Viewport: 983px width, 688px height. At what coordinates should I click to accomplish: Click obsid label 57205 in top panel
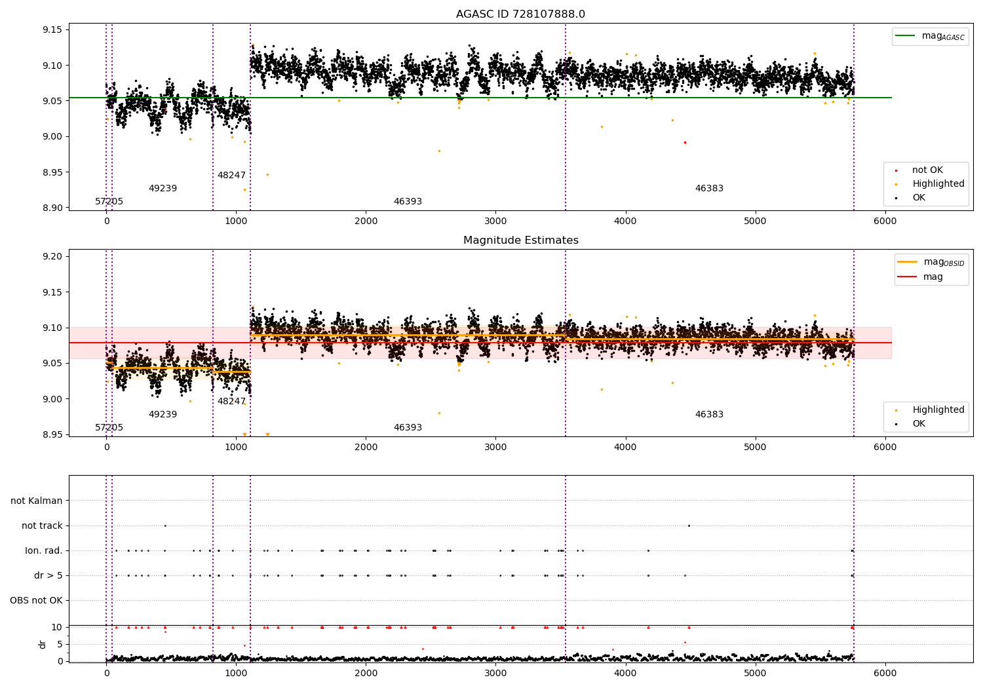click(x=109, y=202)
